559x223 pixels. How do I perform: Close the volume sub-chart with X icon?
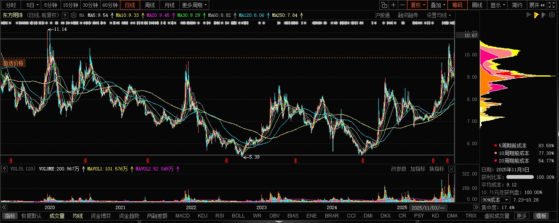tap(451, 169)
